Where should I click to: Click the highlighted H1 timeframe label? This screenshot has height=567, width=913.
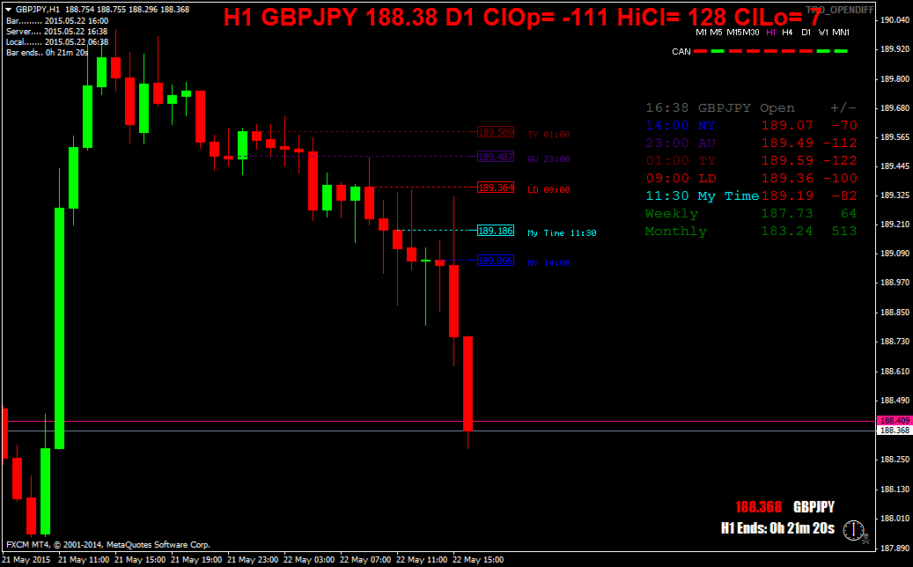(x=771, y=33)
